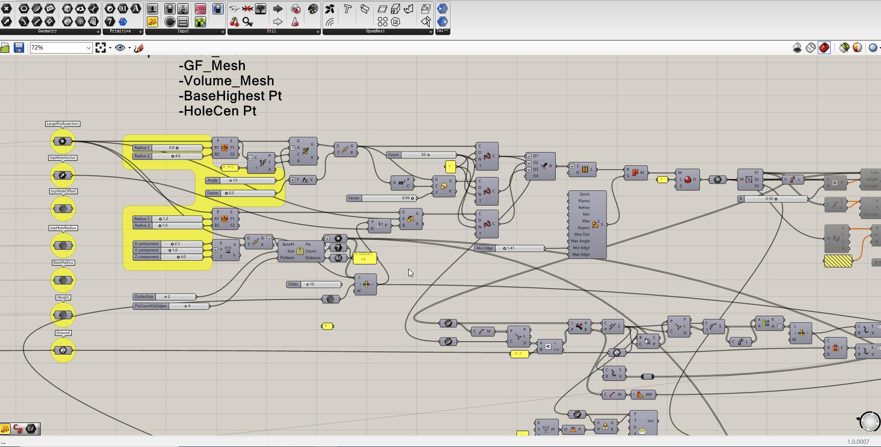This screenshot has height=447, width=881.
Task: Save the document with the floppy disk icon
Action: pos(19,48)
